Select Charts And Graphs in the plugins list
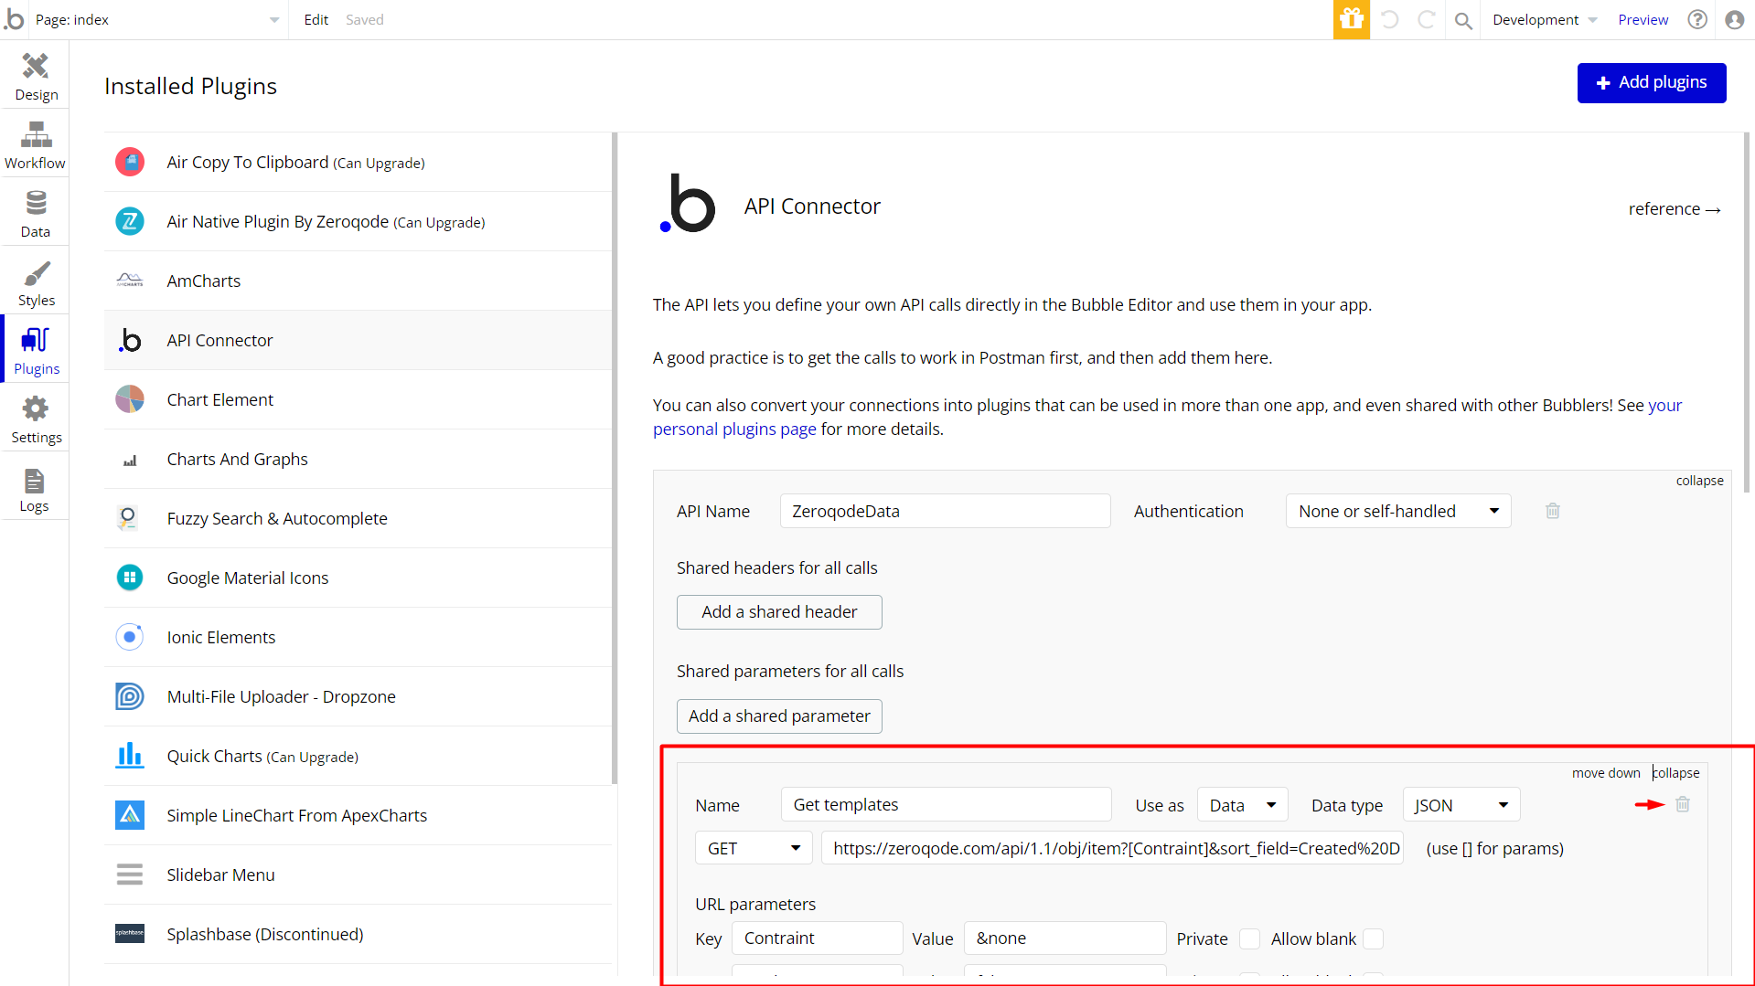 coord(358,459)
